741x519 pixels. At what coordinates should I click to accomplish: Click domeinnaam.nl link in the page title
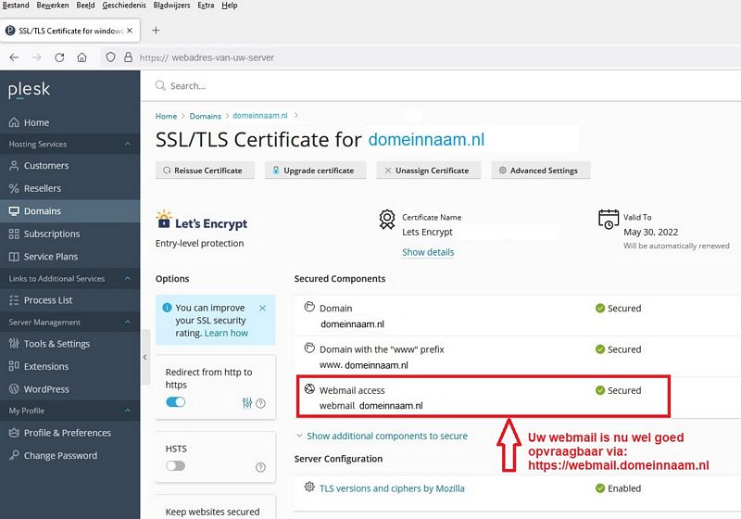click(x=426, y=139)
